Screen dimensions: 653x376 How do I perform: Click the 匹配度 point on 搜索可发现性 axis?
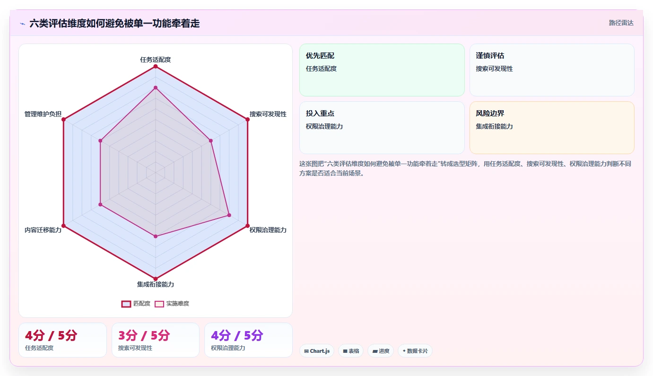click(x=247, y=119)
